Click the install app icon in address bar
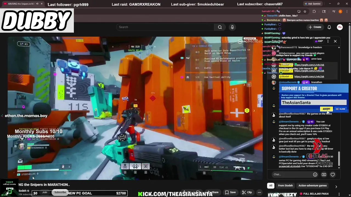 tap(299, 11)
